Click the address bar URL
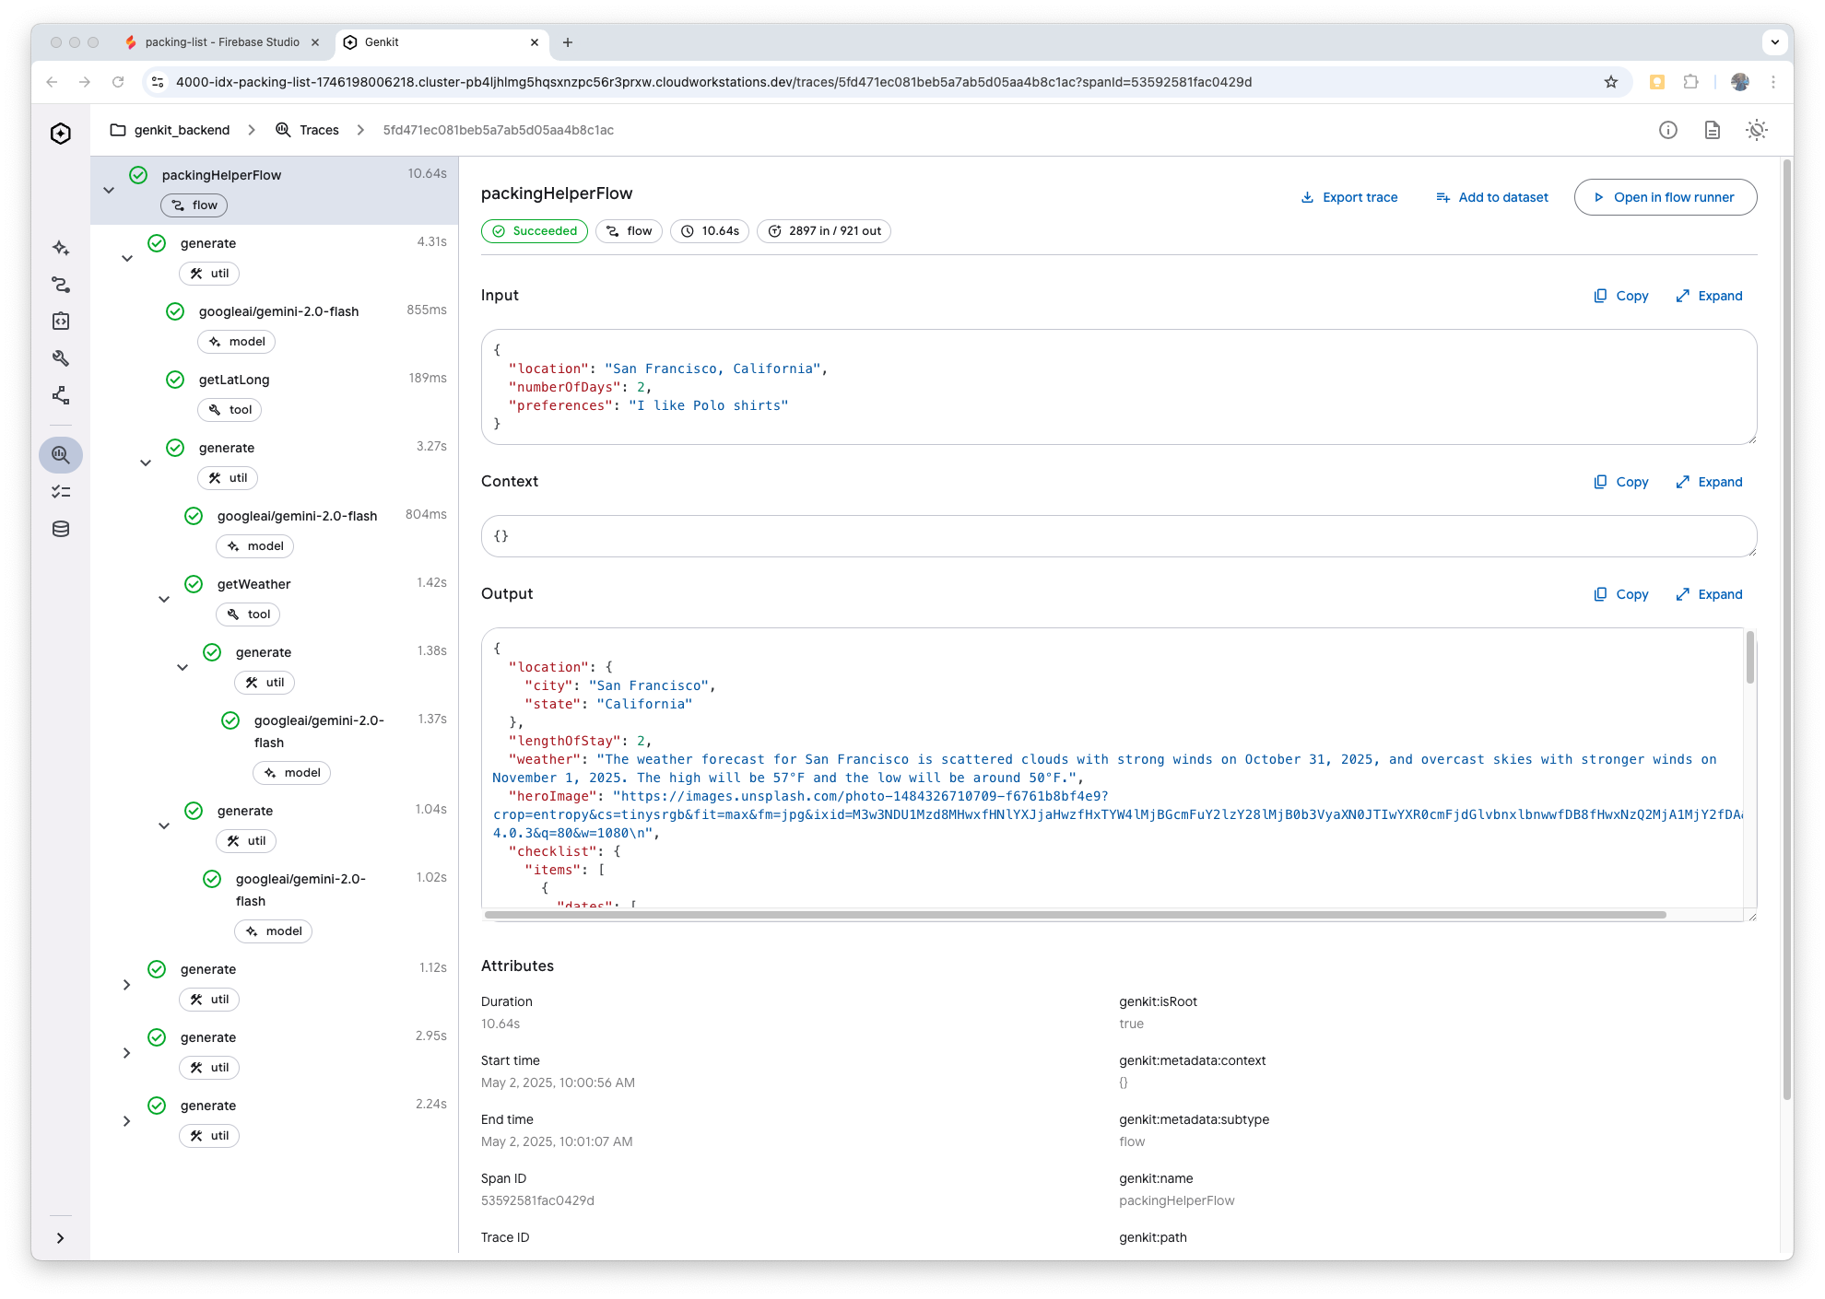Image resolution: width=1825 pixels, height=1299 pixels. click(713, 82)
